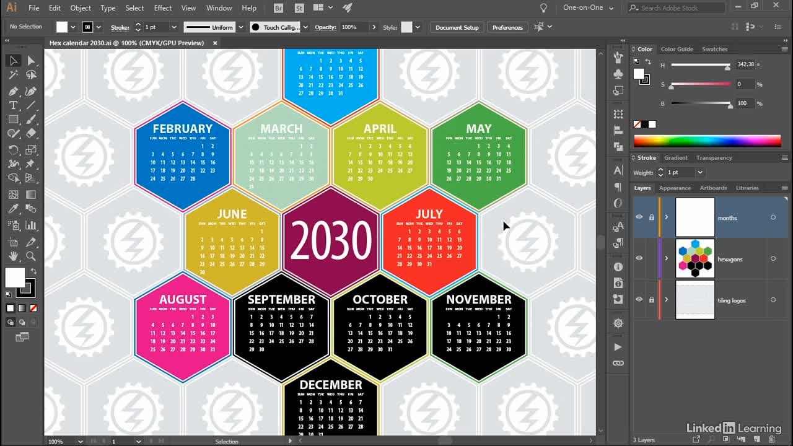Select the Gradient tool
Screen dimensions: 793x446
tap(31, 195)
